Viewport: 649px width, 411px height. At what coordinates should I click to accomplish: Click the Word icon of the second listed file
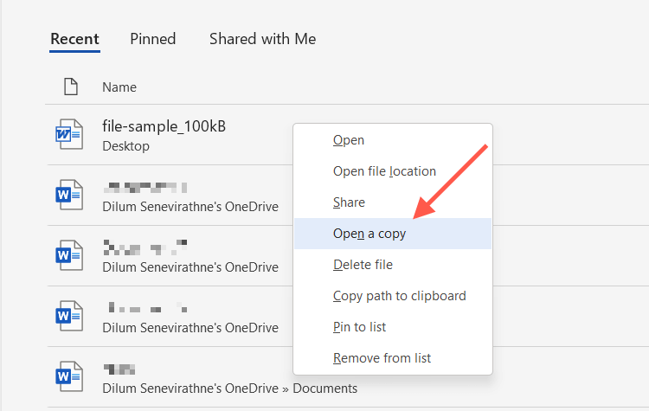coord(68,196)
